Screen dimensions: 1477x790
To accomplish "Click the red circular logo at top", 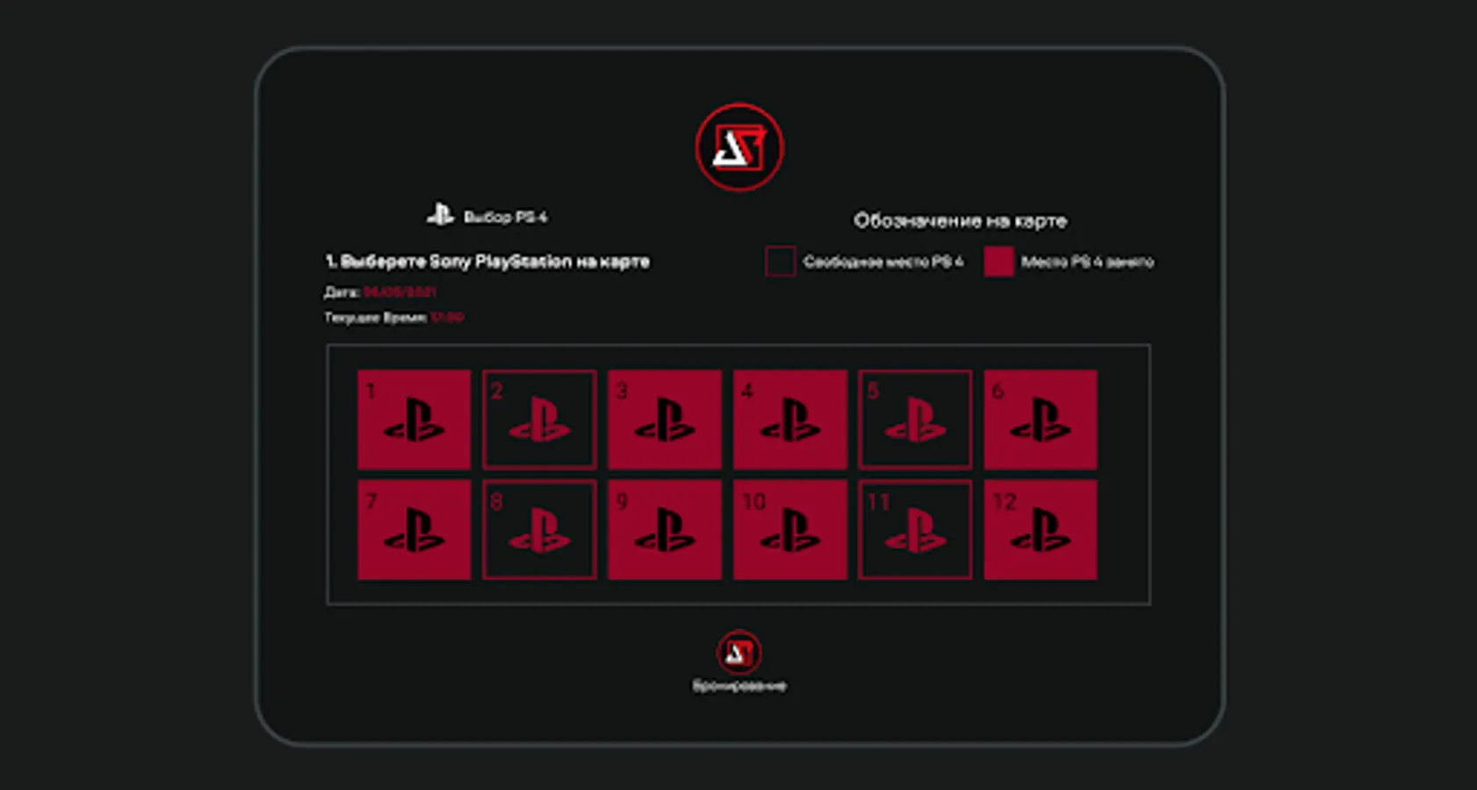I will [x=739, y=147].
